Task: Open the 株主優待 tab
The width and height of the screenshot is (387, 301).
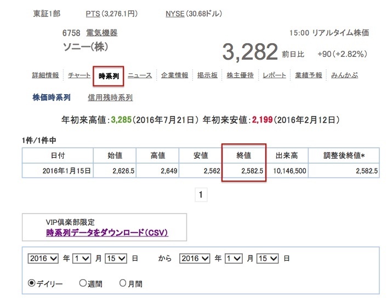Action: pos(240,75)
